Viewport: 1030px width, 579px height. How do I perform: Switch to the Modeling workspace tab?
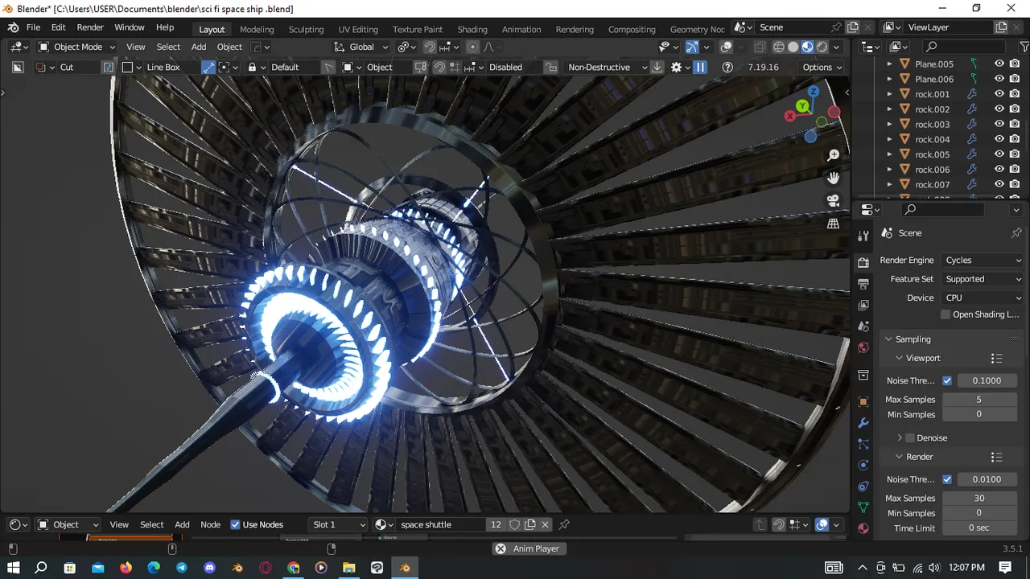257,29
